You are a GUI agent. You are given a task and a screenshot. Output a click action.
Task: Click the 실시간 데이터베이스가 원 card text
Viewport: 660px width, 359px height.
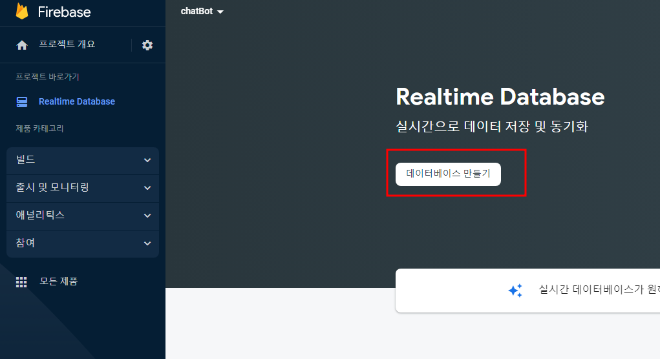click(599, 289)
